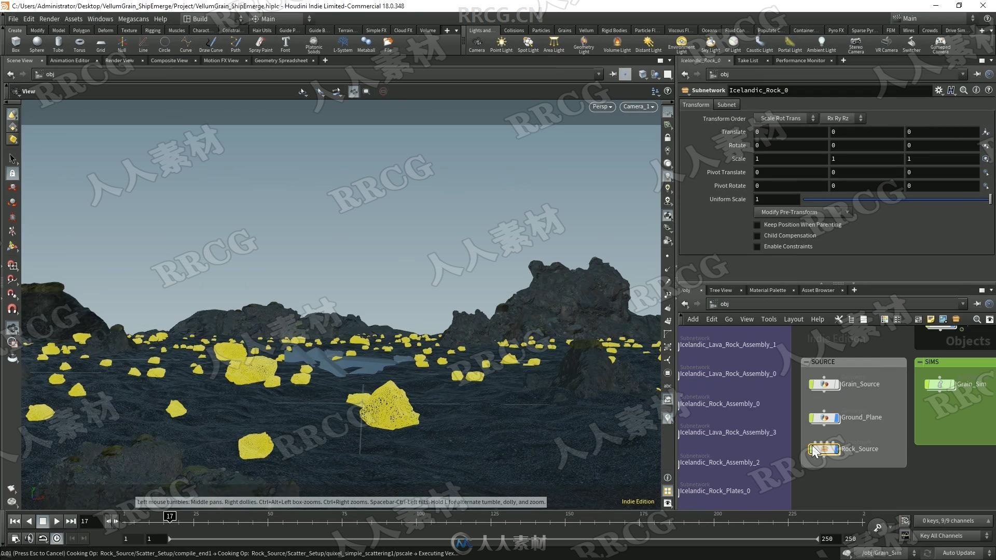
Task: Click the node name field Icelandic_Rock_0
Action: point(829,90)
